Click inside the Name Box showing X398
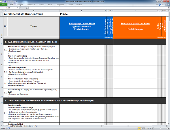Image resolution: width=170 pixels, height=130 pixels. [8, 8]
